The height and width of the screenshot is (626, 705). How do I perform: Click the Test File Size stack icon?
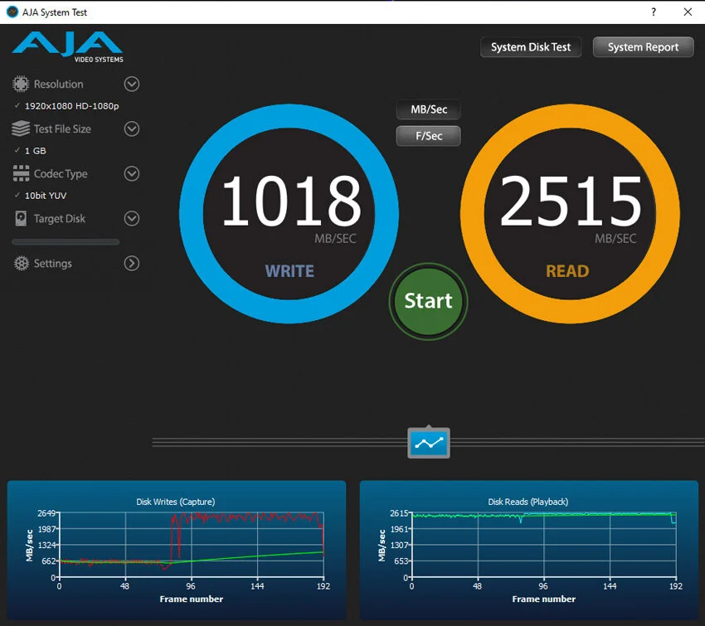[21, 129]
